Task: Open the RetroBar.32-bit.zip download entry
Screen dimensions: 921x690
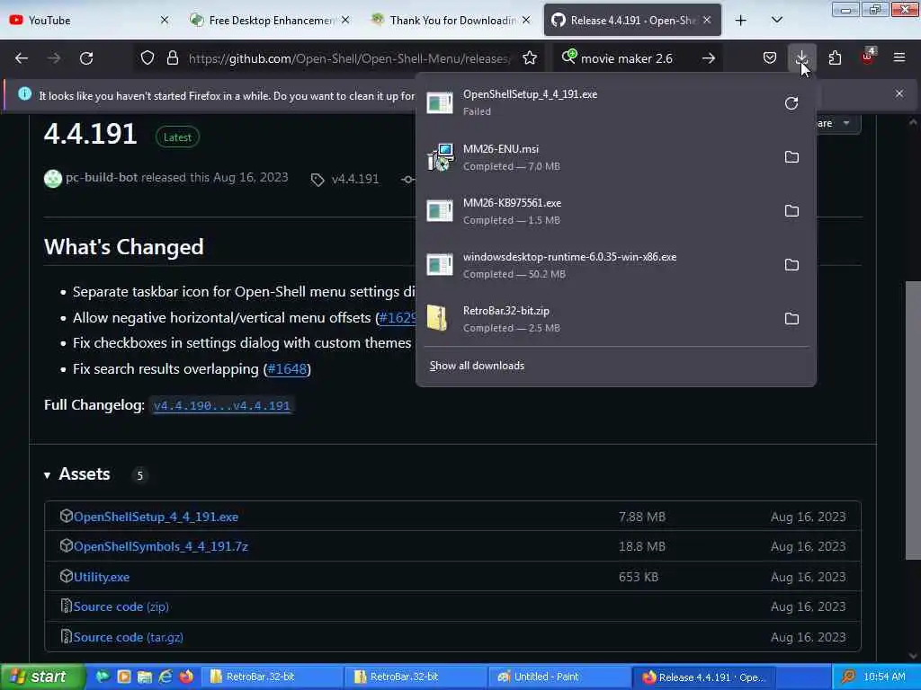Action: pos(600,319)
